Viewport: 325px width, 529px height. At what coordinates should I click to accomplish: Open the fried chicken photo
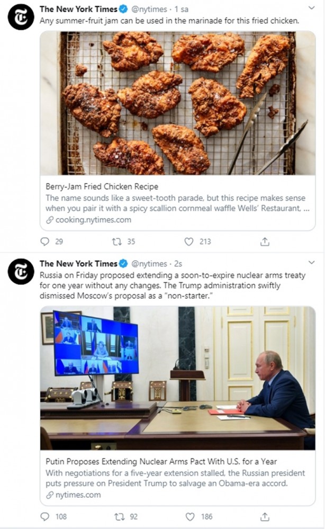click(178, 103)
